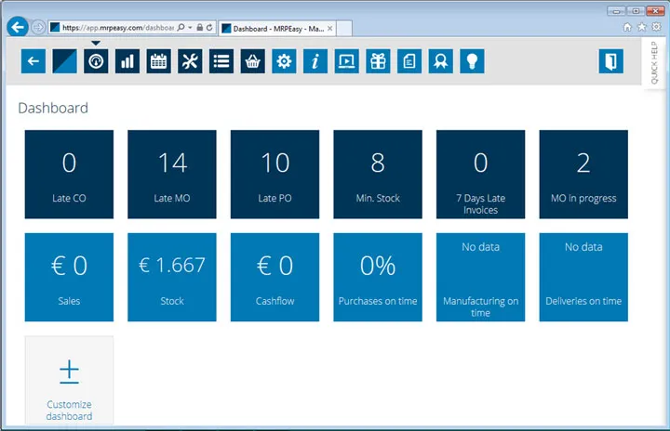
Task: Click the door logout icon
Action: 610,61
